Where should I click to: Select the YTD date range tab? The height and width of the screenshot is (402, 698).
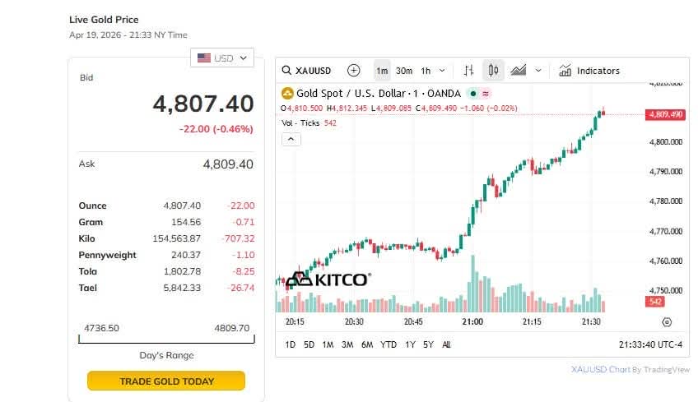coord(389,344)
